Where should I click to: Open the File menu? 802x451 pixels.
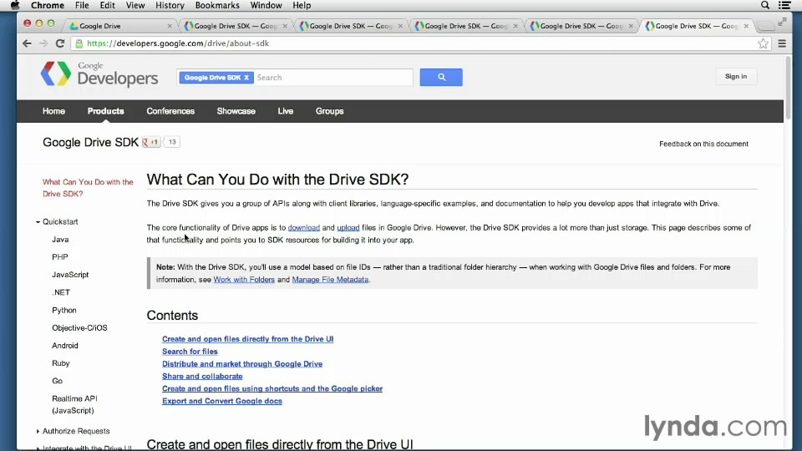pyautogui.click(x=82, y=5)
